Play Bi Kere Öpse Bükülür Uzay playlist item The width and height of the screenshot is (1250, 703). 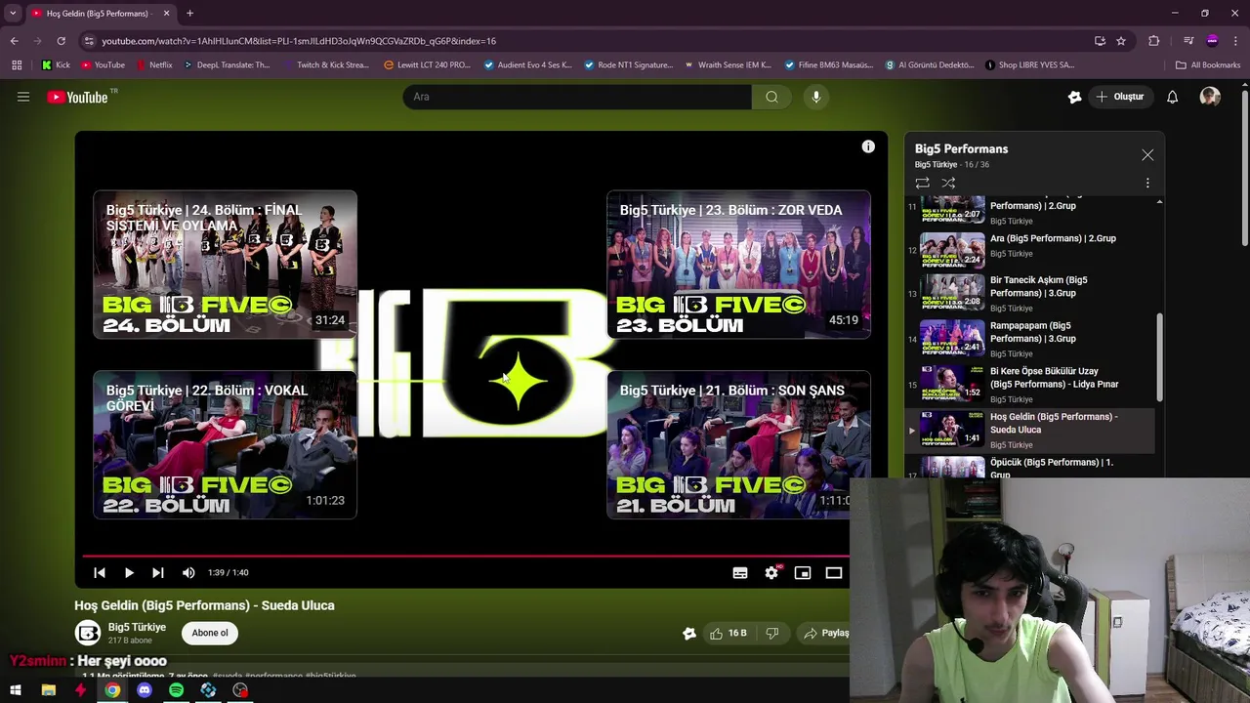pyautogui.click(x=1030, y=384)
